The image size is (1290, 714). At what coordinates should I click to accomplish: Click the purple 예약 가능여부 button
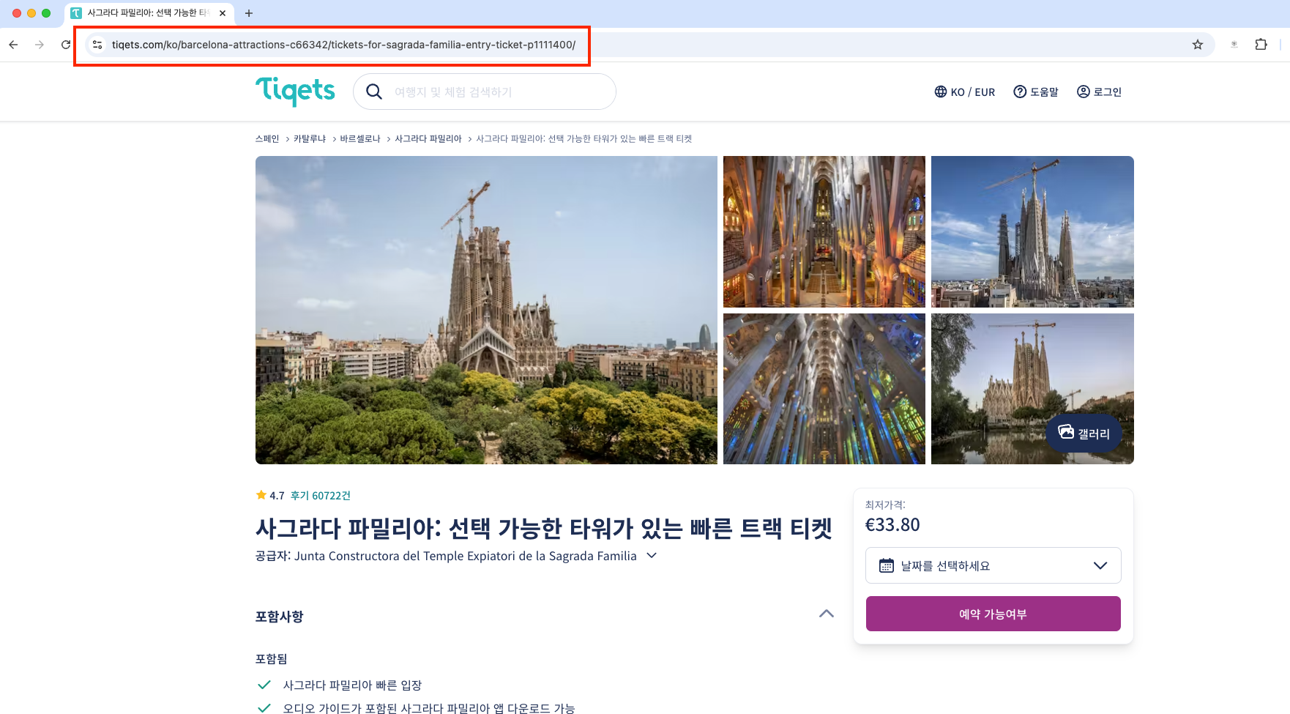click(x=993, y=614)
